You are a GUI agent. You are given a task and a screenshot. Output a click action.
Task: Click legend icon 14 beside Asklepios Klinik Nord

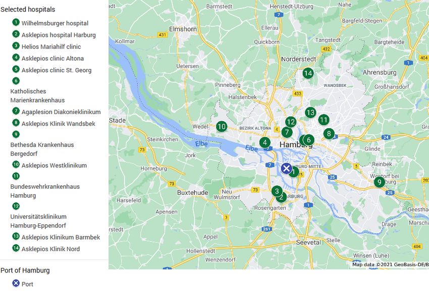tap(16, 248)
